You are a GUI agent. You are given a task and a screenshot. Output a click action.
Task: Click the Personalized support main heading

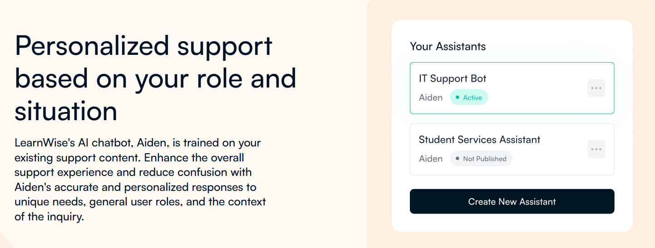click(155, 78)
